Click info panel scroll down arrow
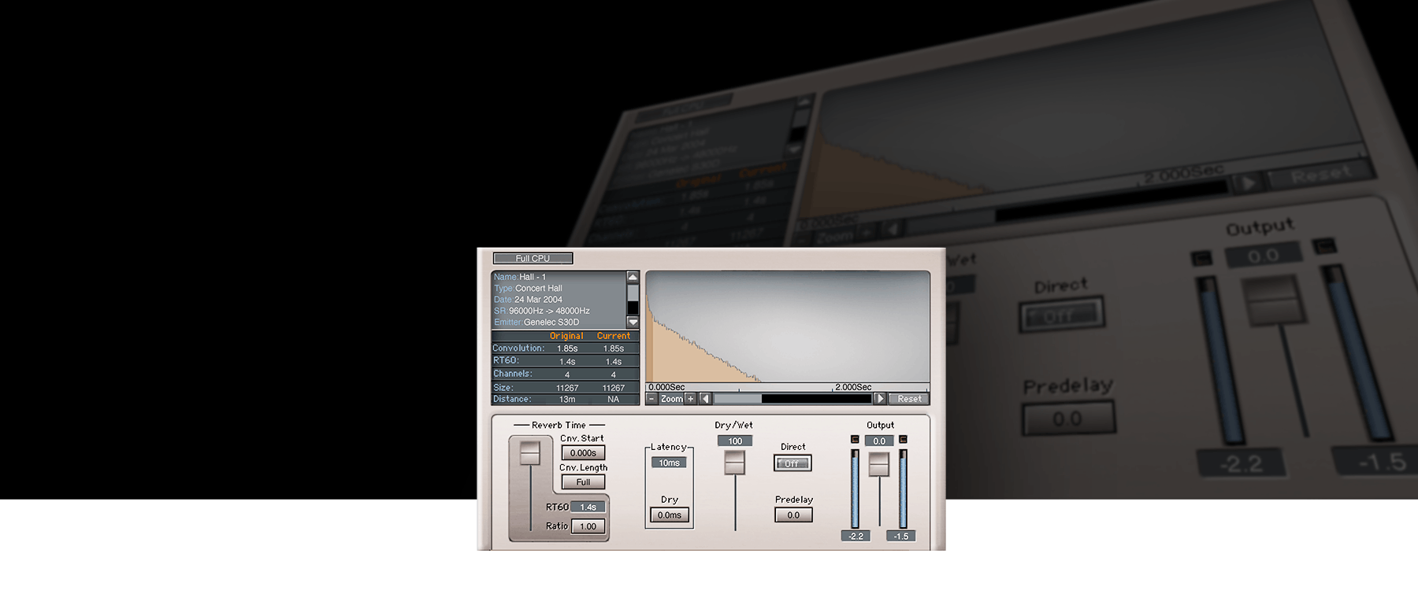1418x590 pixels. point(633,322)
